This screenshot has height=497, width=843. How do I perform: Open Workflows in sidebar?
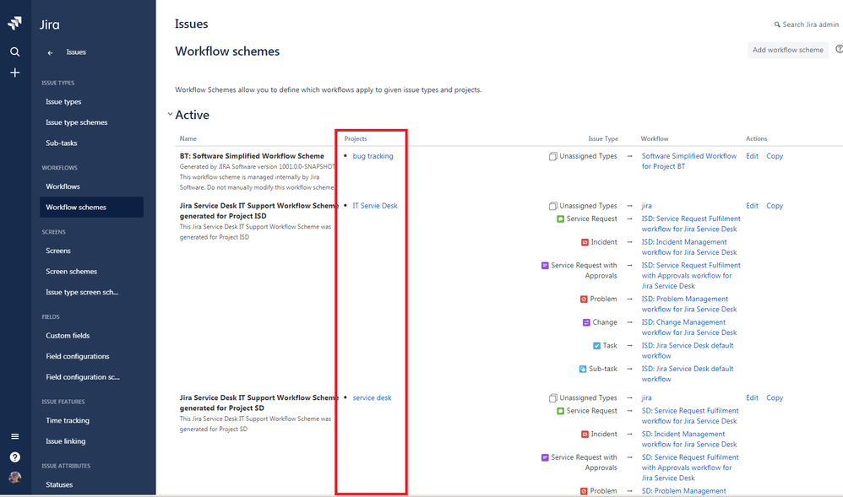click(63, 186)
